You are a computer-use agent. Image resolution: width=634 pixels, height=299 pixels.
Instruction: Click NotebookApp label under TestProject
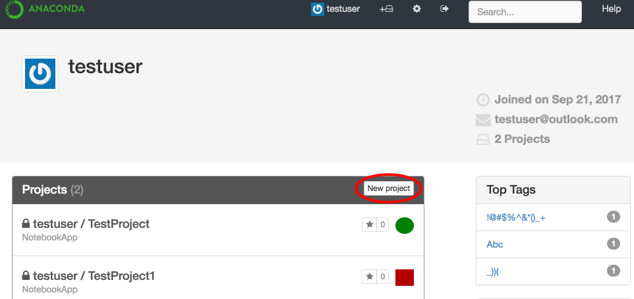coord(49,237)
